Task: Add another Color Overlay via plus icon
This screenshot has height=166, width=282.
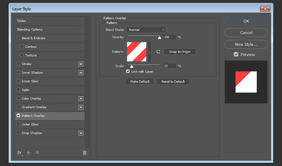Action: click(x=81, y=99)
